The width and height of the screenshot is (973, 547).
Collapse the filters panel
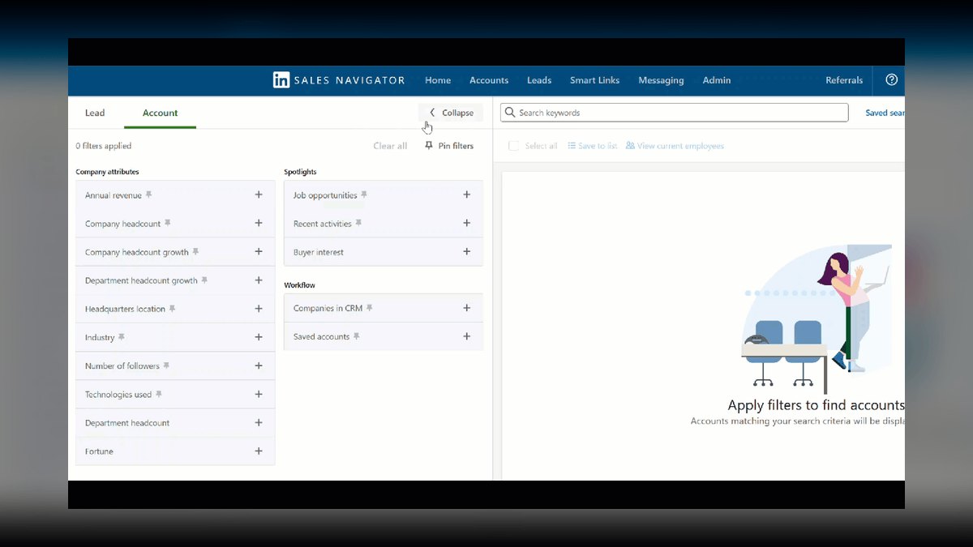451,113
